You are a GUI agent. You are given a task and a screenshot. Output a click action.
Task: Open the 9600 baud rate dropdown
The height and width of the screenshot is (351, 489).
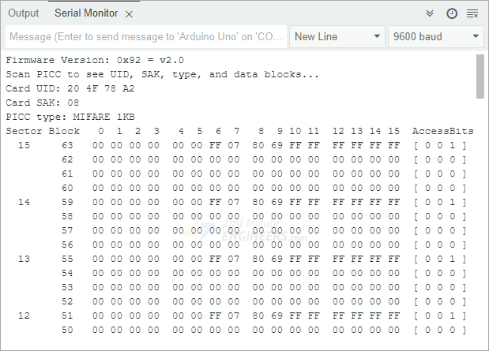[435, 36]
